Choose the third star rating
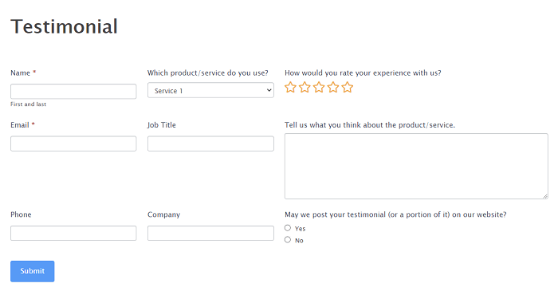Viewport: 558px width, 291px height. [319, 87]
